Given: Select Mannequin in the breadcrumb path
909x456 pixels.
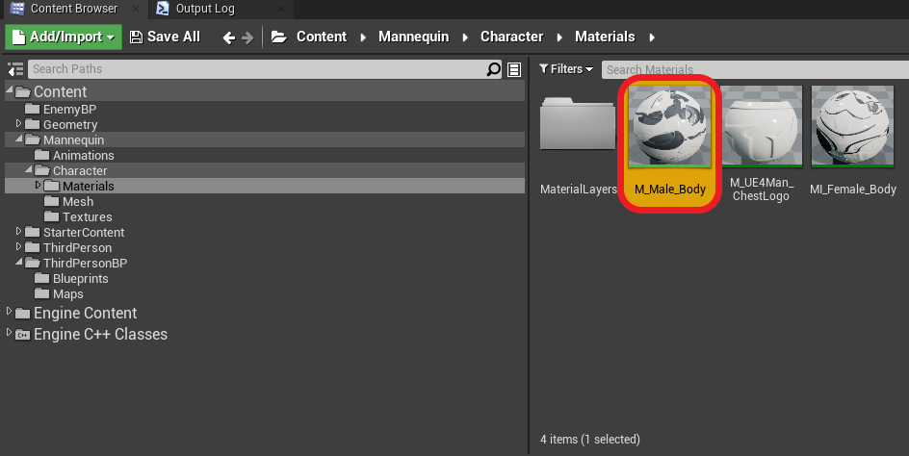Looking at the screenshot, I should 413,37.
